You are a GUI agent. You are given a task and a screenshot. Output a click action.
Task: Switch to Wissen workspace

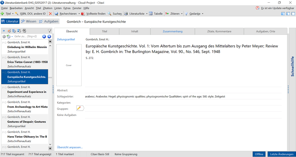pyautogui.click(x=29, y=21)
